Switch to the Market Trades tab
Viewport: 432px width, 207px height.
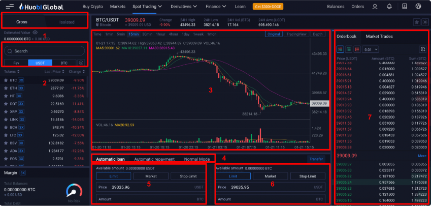(x=379, y=36)
